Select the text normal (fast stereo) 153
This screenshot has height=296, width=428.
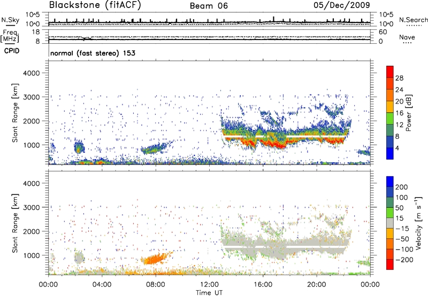[93, 53]
